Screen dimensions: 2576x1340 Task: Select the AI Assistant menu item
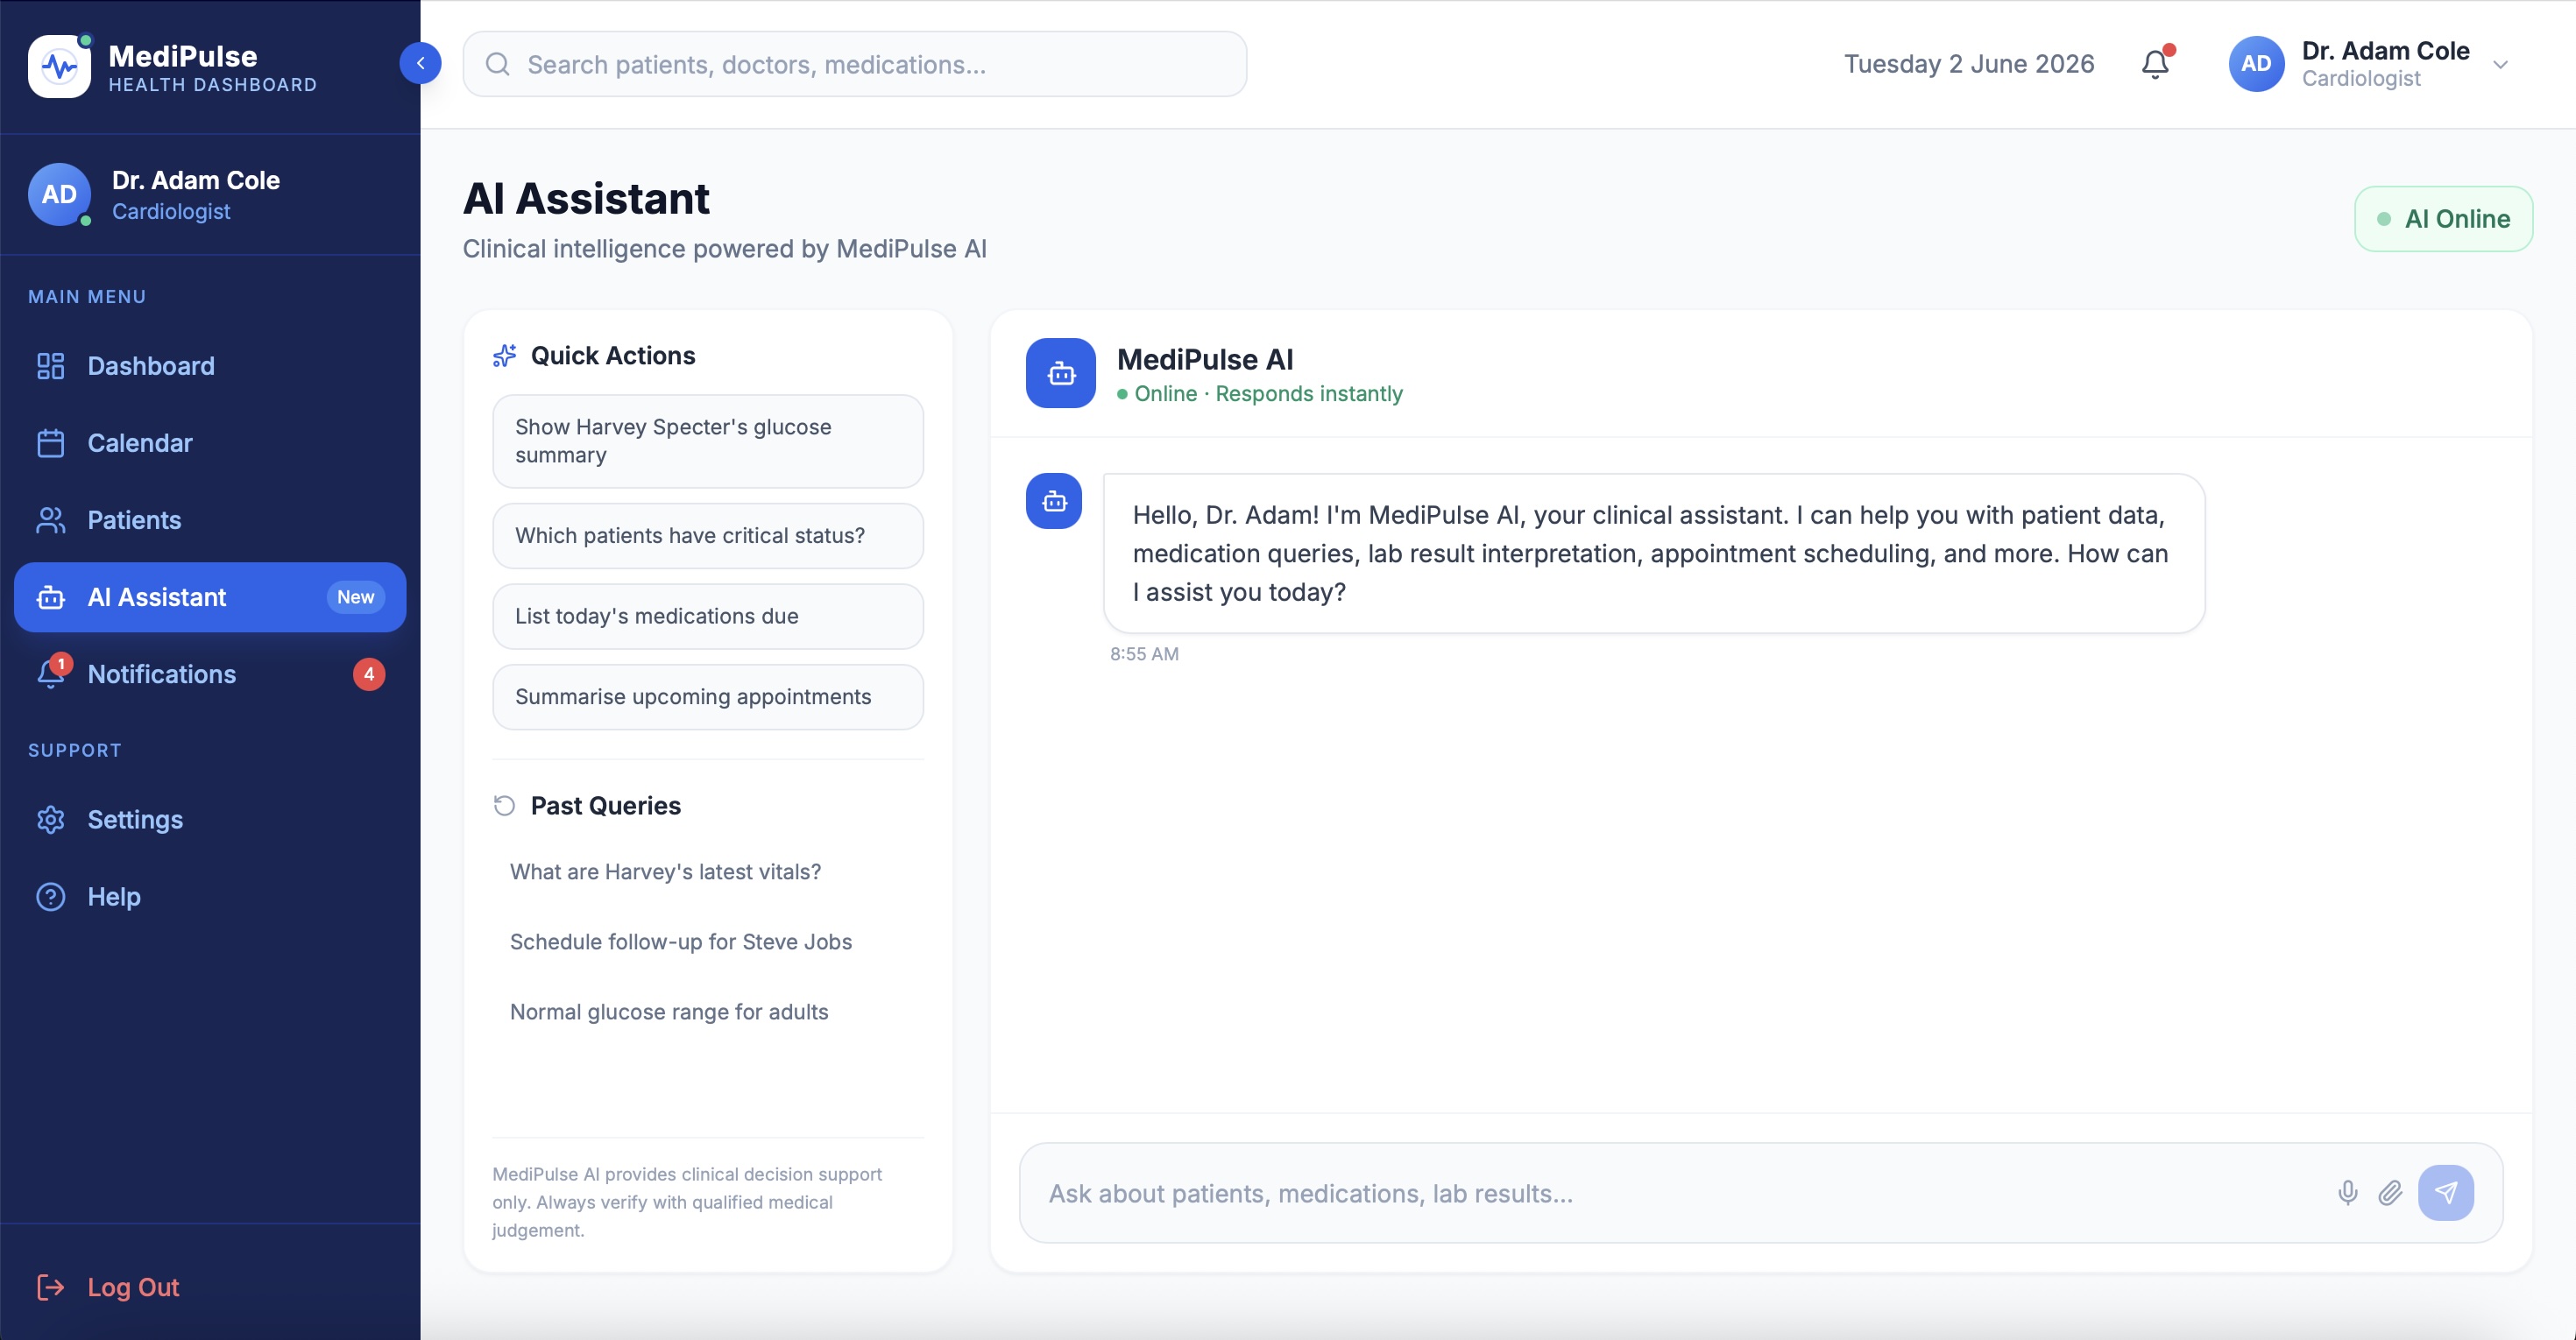pos(210,597)
